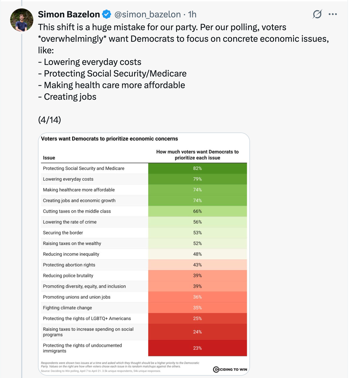Click the Deciding to Win logo
This screenshot has height=378, width=354.
pyautogui.click(x=230, y=369)
